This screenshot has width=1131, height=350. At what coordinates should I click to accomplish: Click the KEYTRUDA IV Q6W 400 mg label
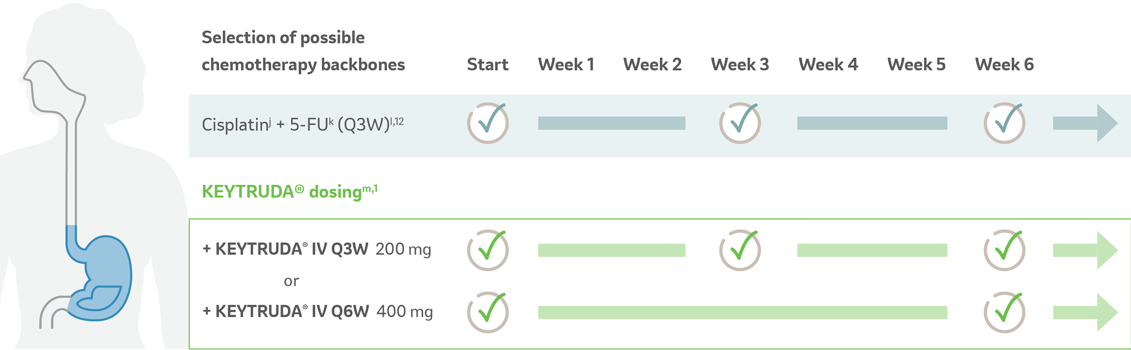[317, 311]
